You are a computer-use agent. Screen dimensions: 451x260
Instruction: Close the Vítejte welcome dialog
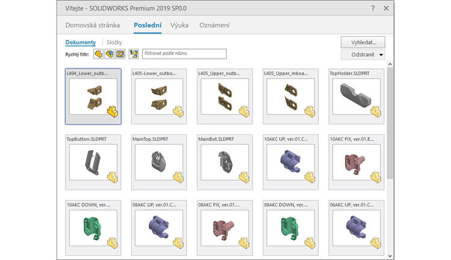tap(386, 8)
